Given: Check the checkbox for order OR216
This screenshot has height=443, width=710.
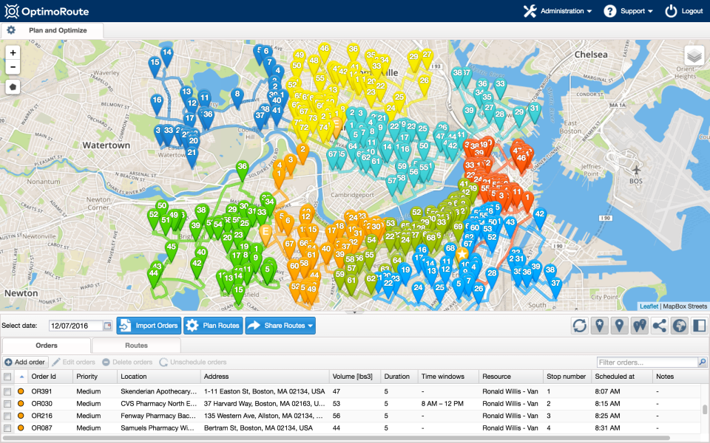Looking at the screenshot, I should pos(7,416).
